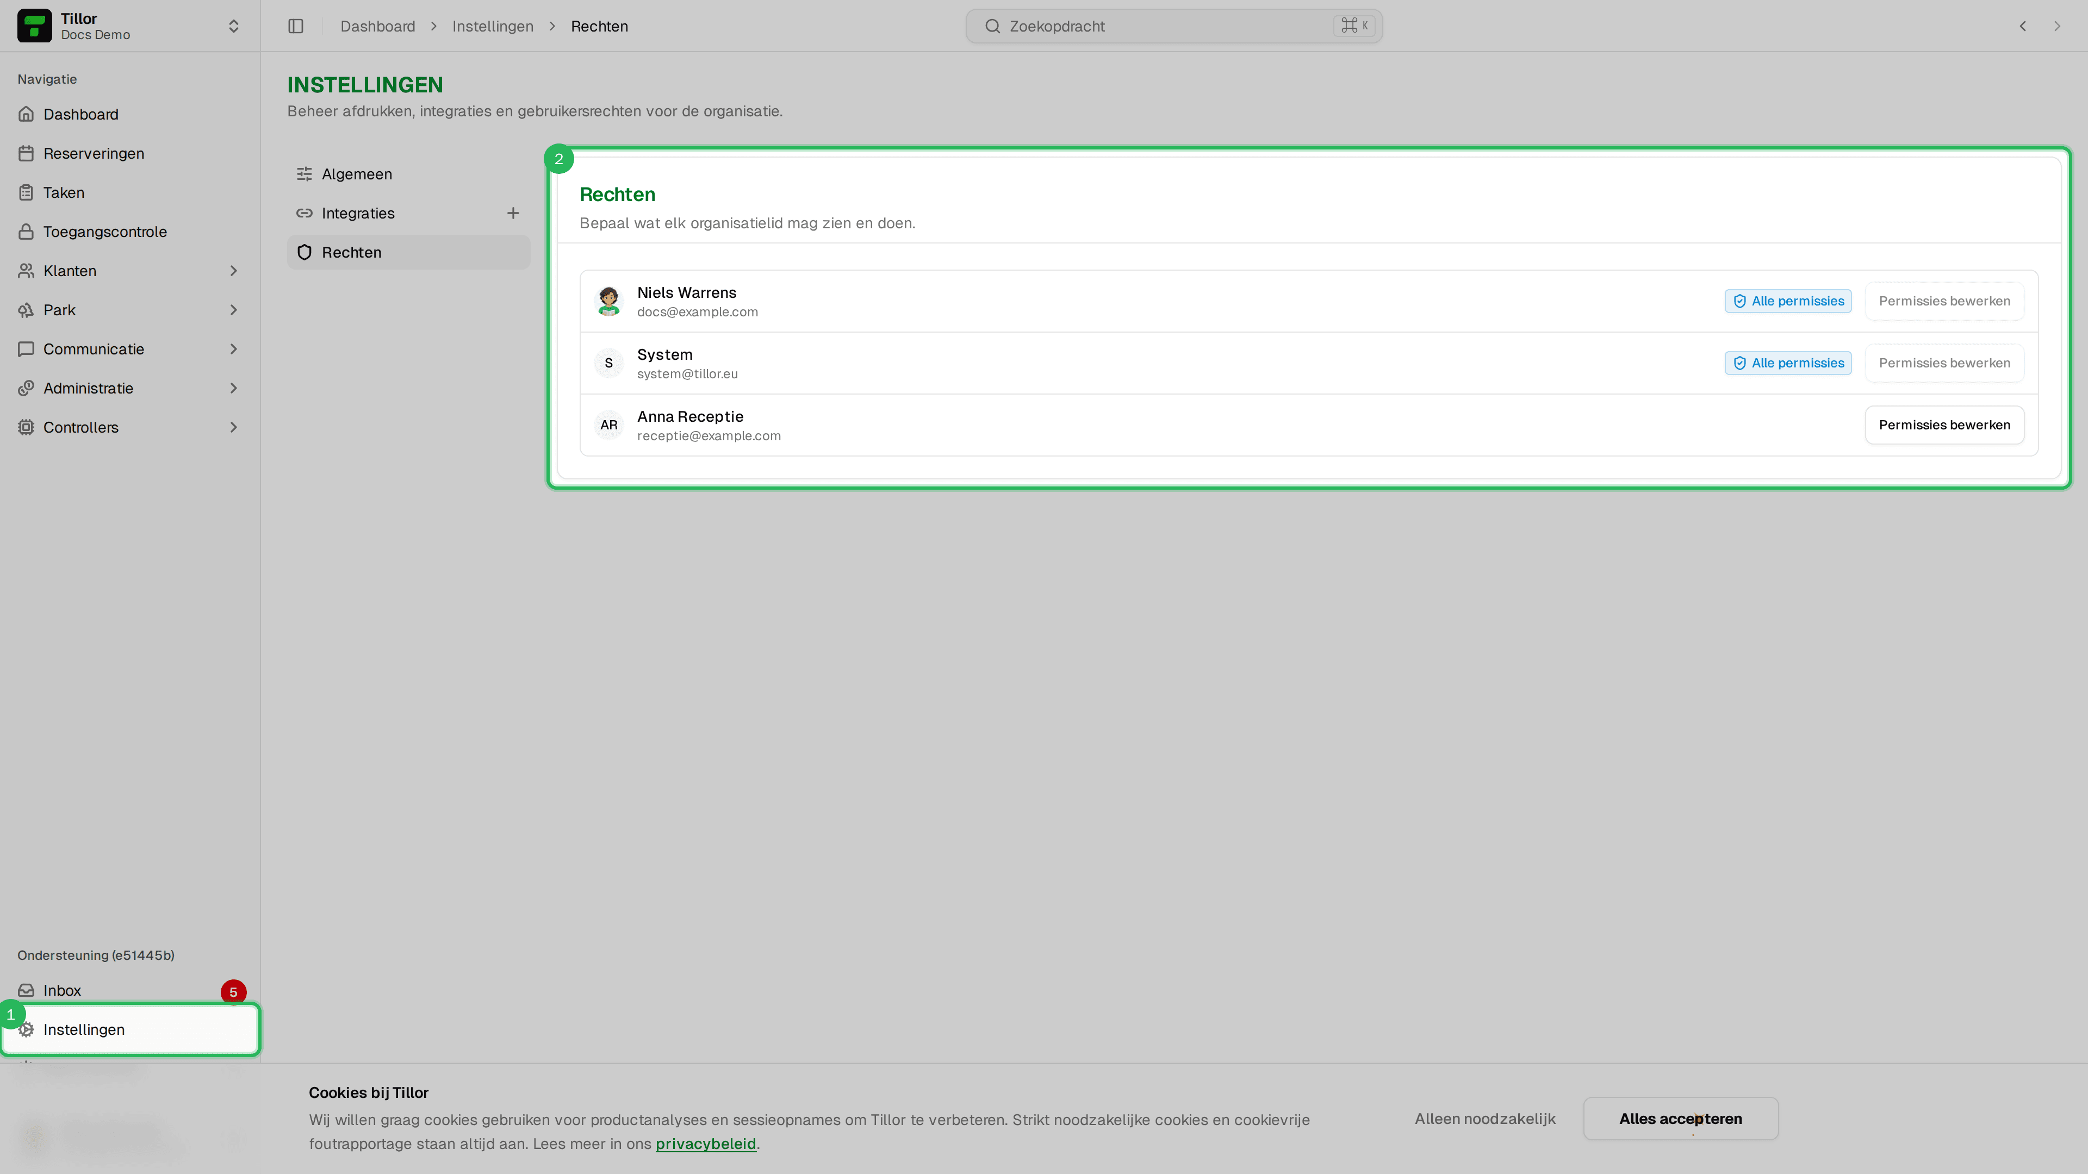This screenshot has height=1174, width=2088.
Task: Choose Alleen noodzakelijk cookies
Action: point(1485,1119)
